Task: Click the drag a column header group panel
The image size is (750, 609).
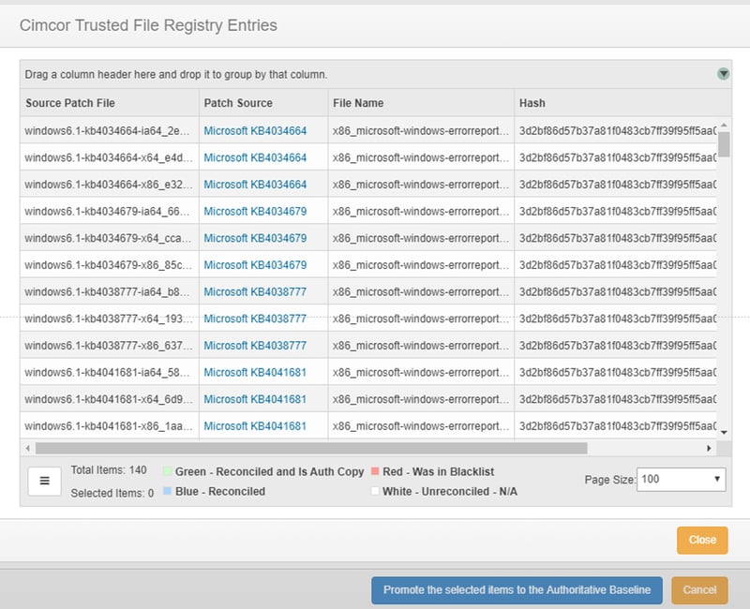Action: pos(376,74)
